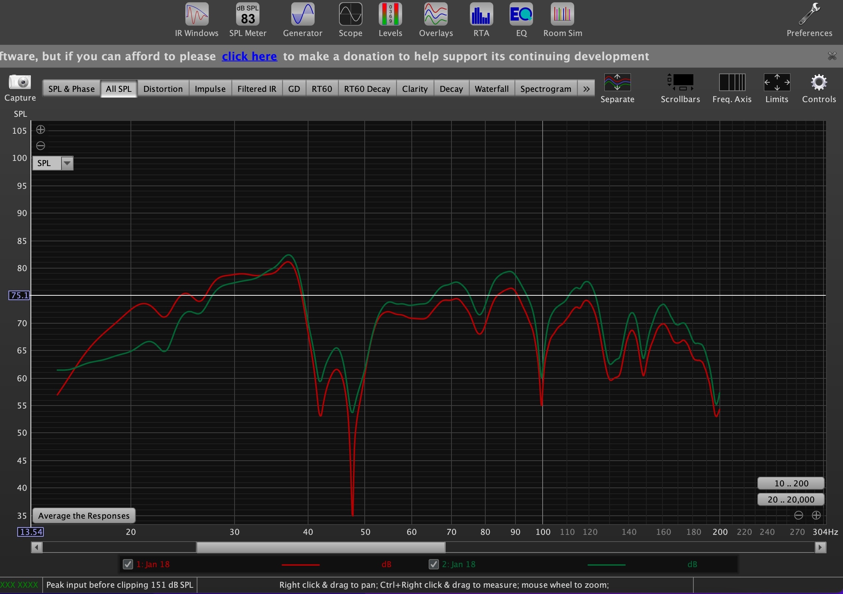Open the EQ window
843x594 pixels.
(x=521, y=15)
